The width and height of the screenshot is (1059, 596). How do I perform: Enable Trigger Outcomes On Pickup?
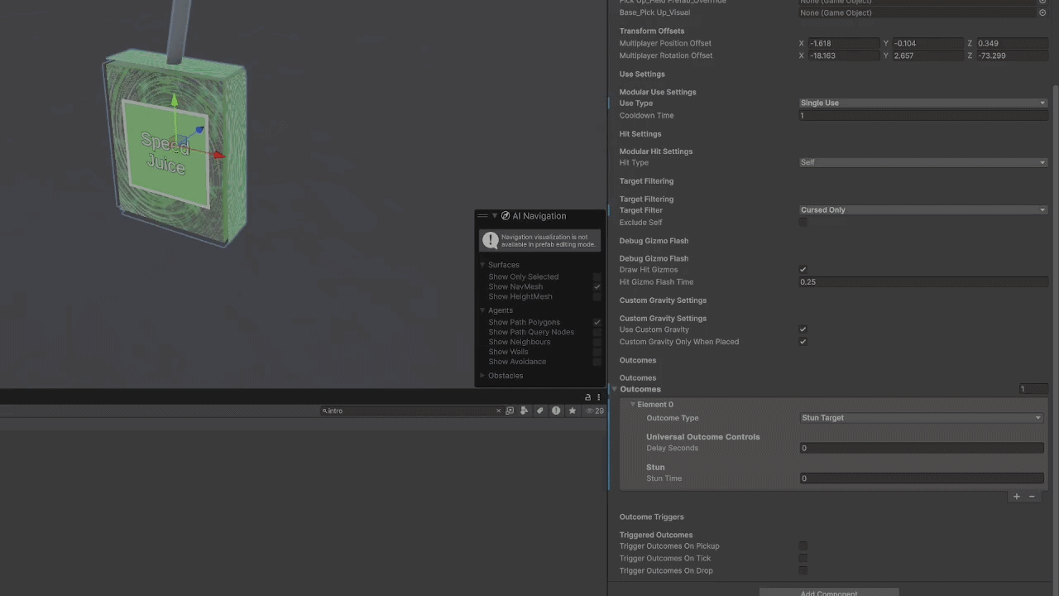(803, 546)
